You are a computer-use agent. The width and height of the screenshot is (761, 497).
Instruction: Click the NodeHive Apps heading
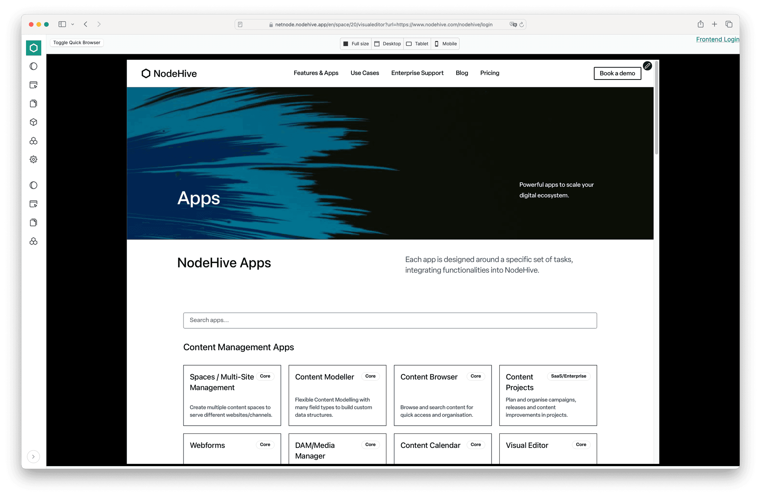point(224,263)
